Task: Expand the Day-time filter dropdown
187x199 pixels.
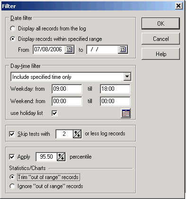Action: (127, 77)
